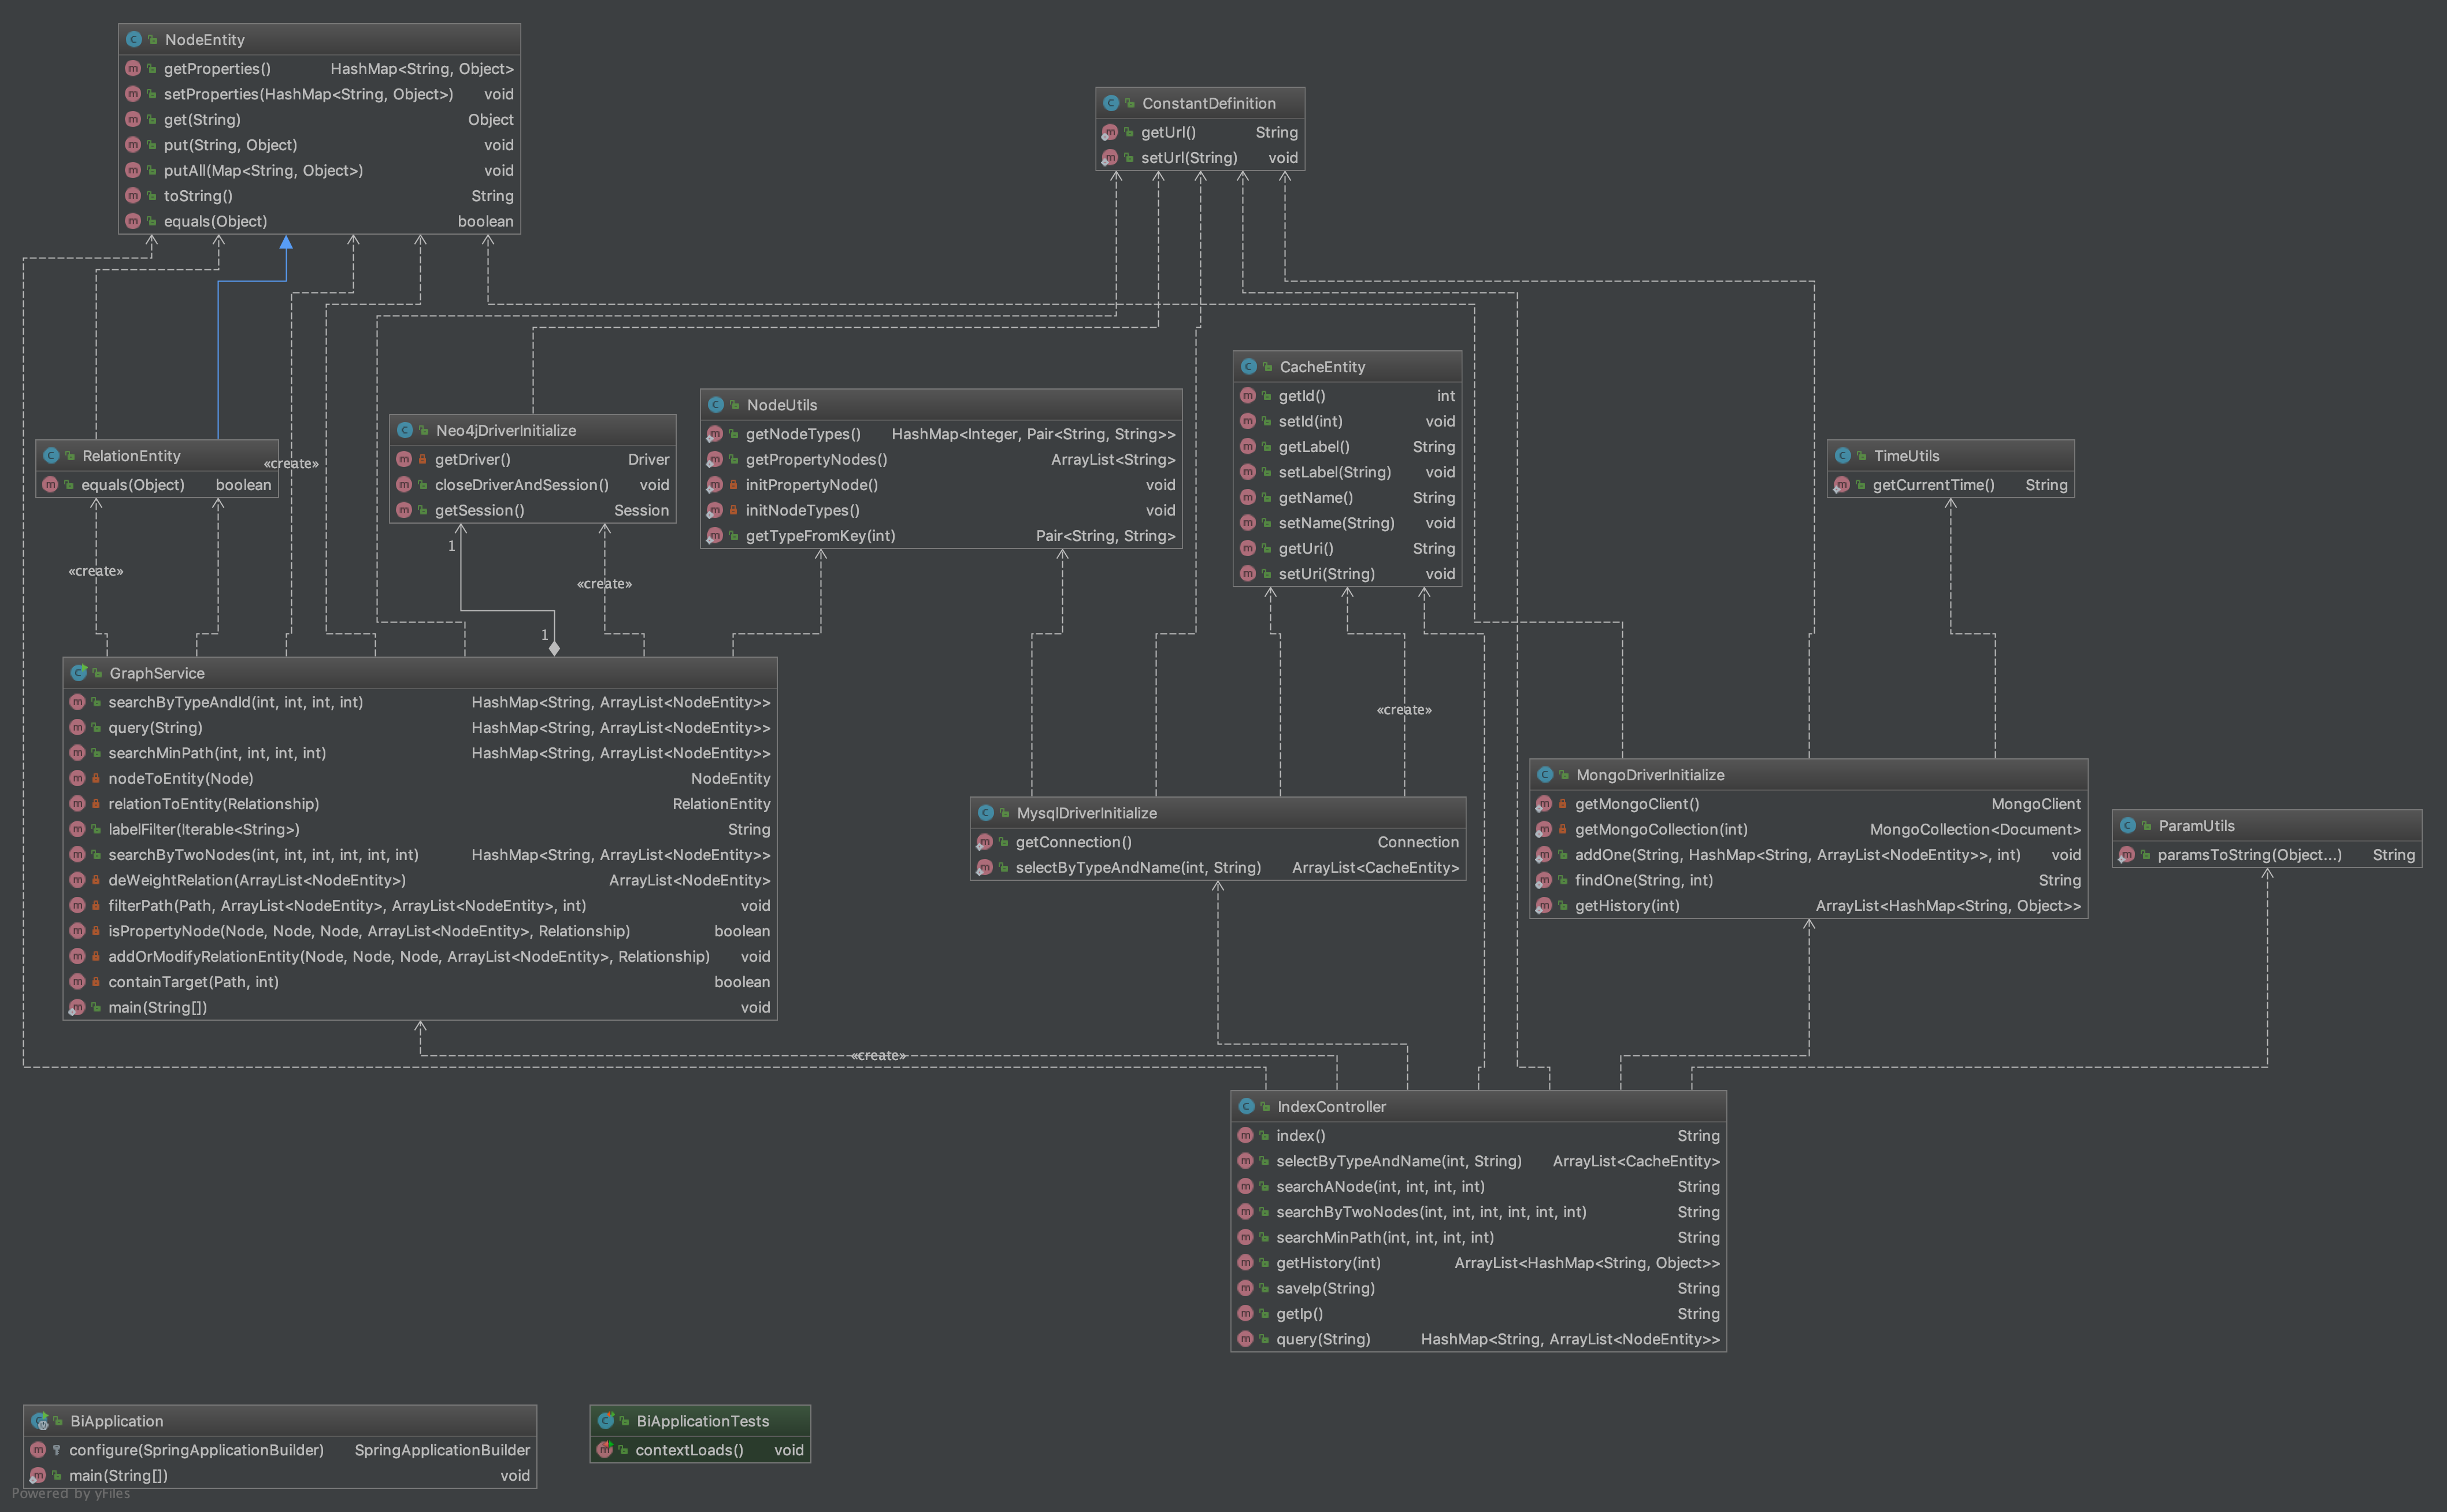2447x1512 pixels.
Task: Click the ParamUtils class icon
Action: pyautogui.click(x=2127, y=826)
